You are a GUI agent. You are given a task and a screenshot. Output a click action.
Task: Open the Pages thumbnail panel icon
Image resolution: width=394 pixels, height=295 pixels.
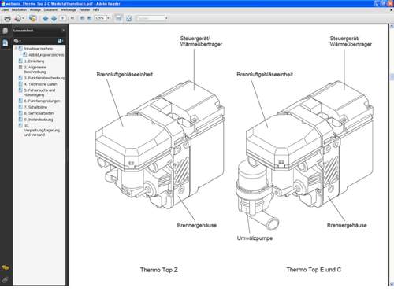click(6, 31)
